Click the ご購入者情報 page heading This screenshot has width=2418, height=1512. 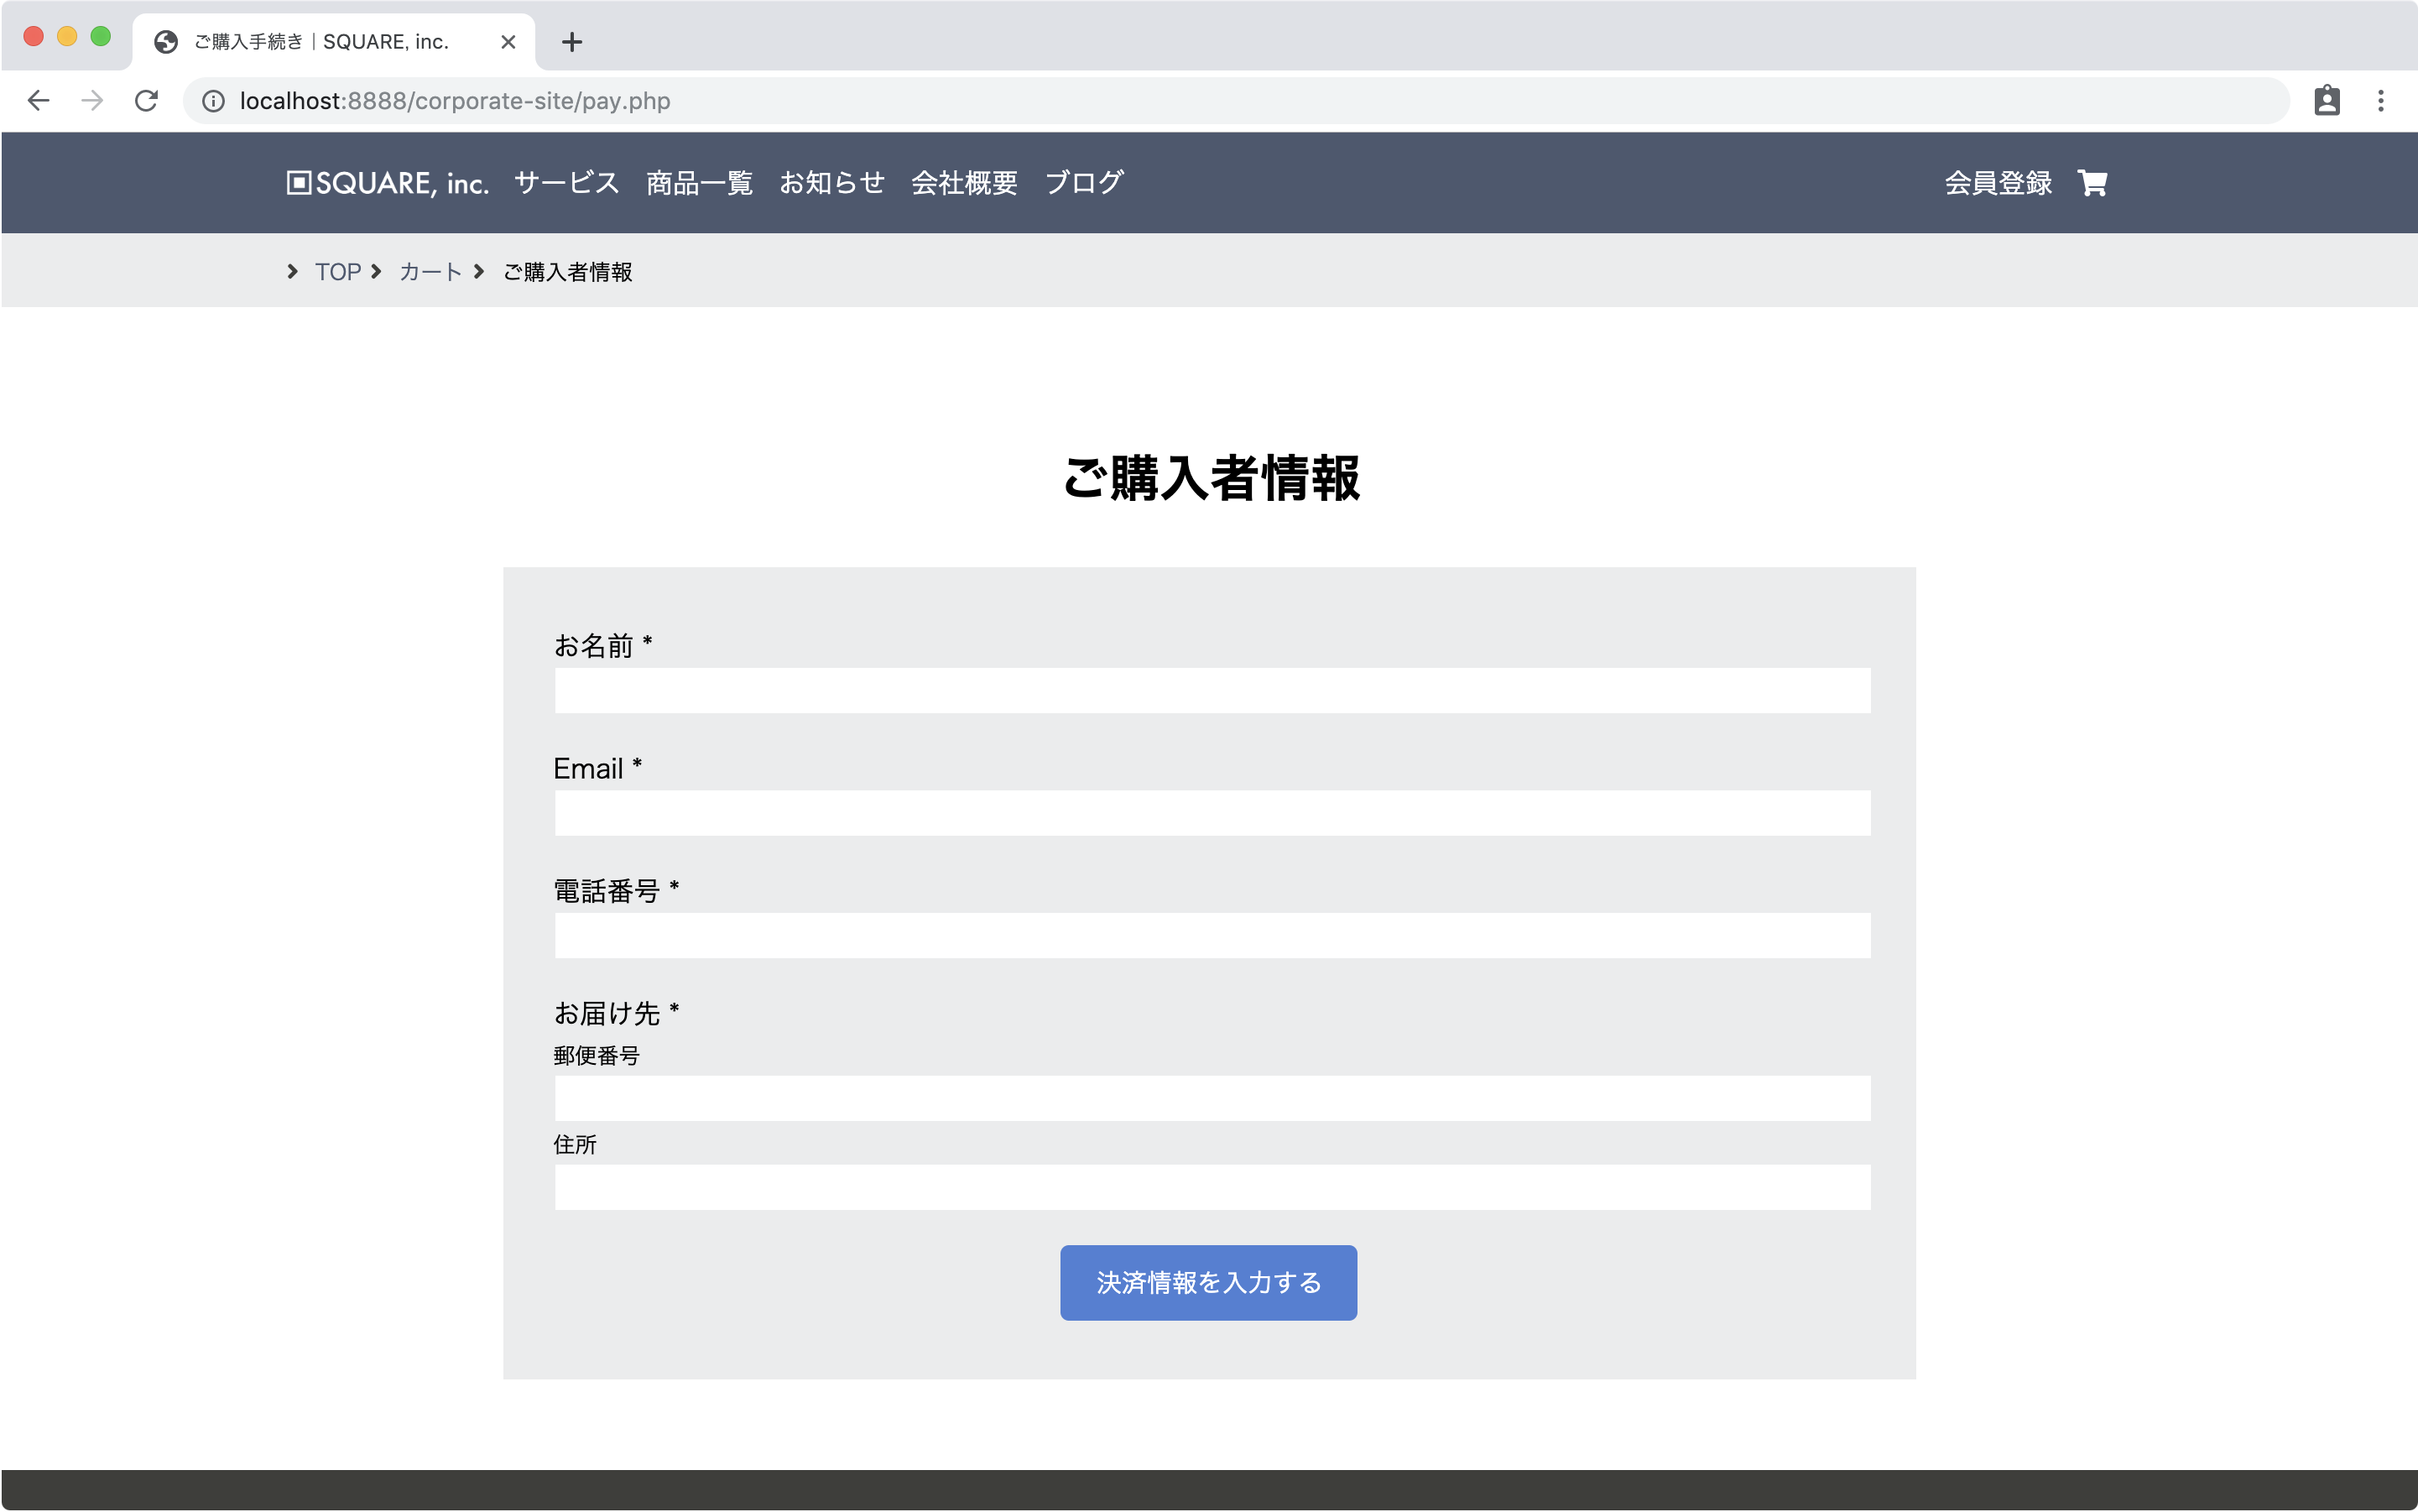1210,478
